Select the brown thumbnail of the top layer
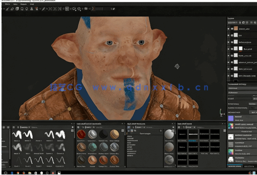This screenshot has width=257, height=175. 236,29
